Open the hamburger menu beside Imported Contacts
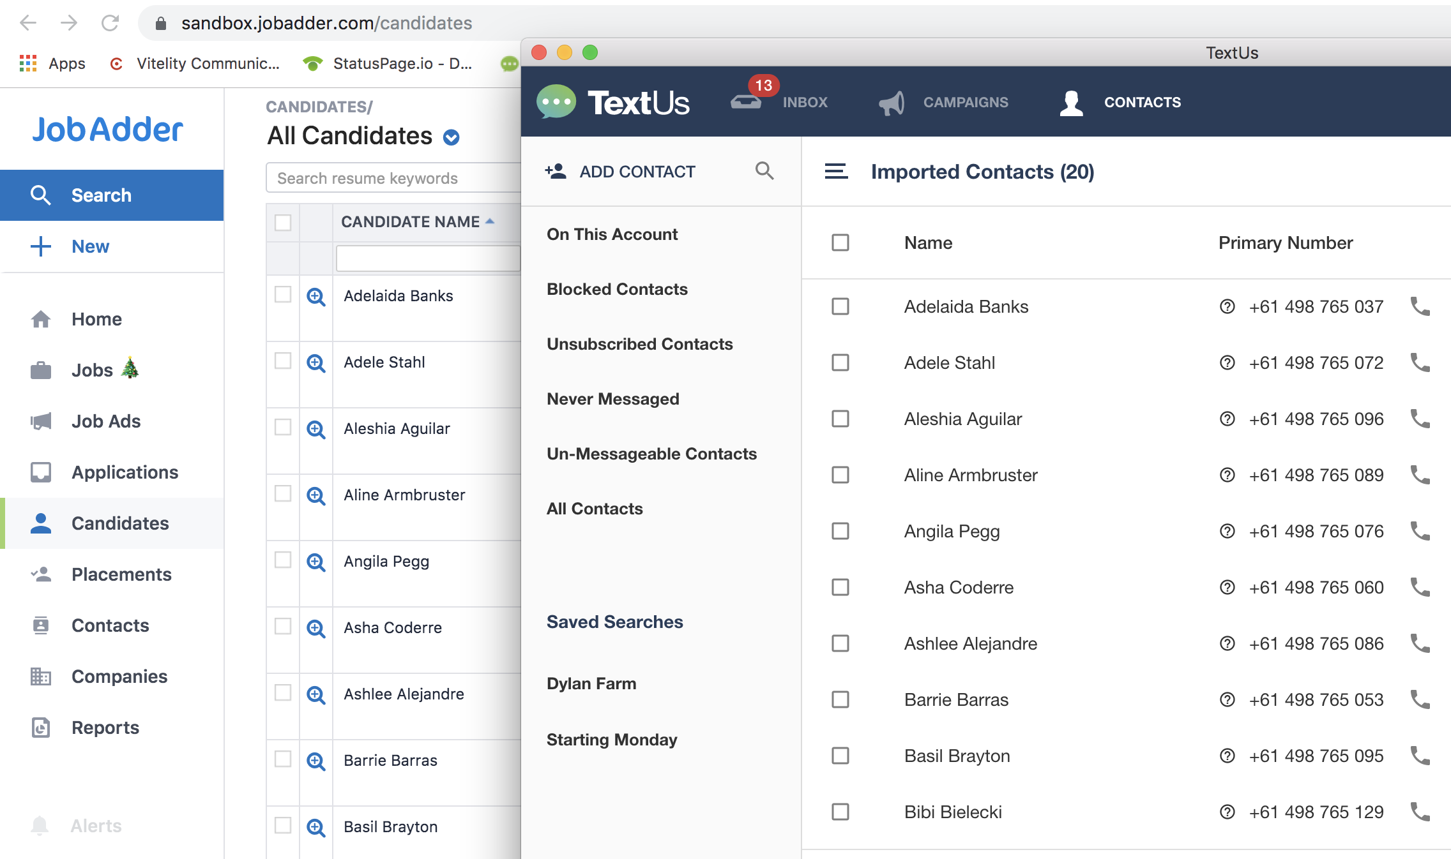This screenshot has height=859, width=1451. coord(835,171)
